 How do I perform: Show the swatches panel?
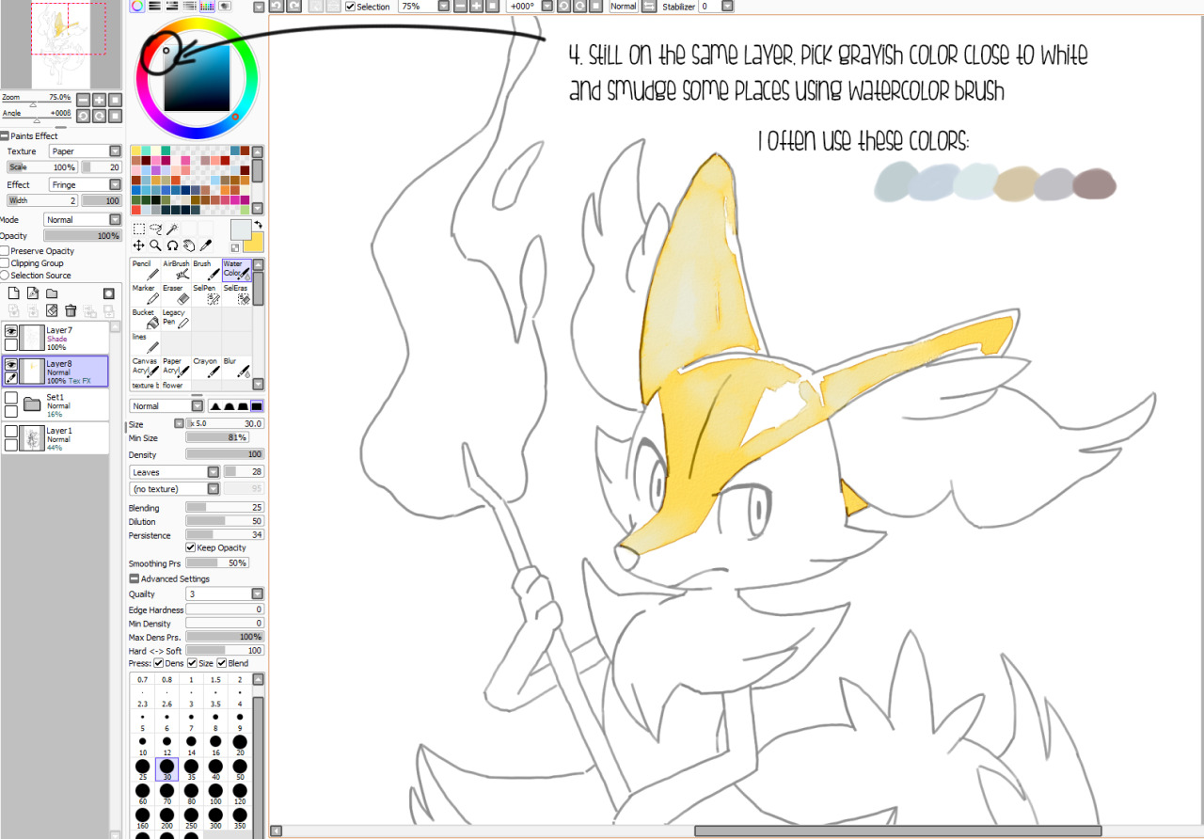(x=208, y=6)
